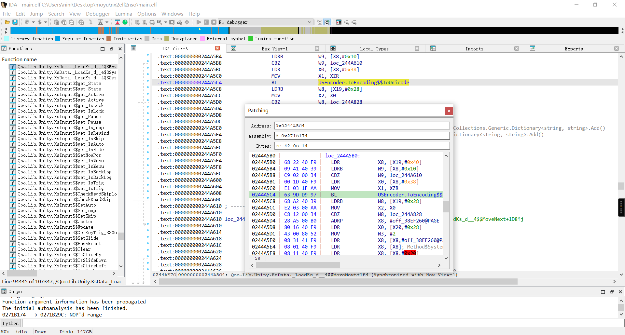Click the C toolbar icon left of highlighted one
Screen dimensions: 625x335
tap(319, 22)
